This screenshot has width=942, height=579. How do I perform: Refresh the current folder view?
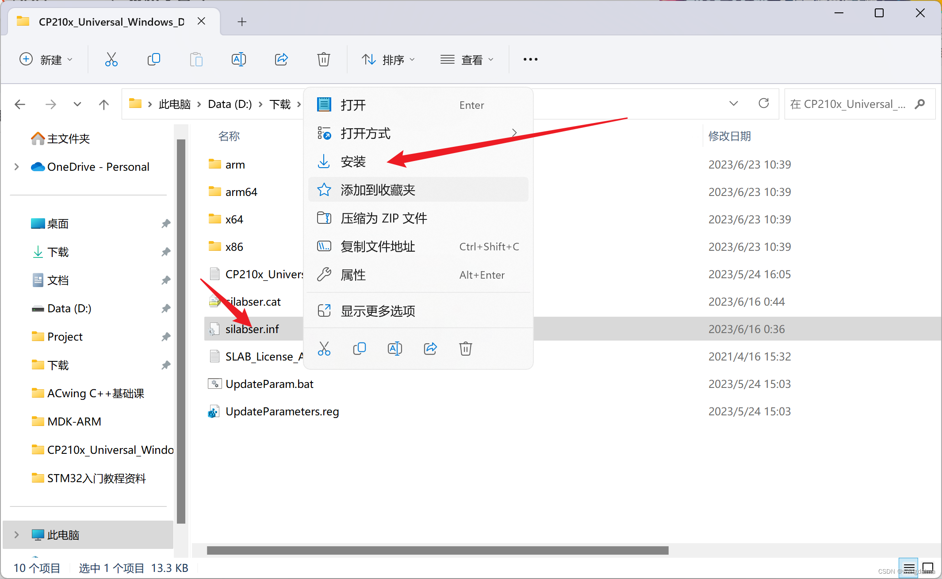tap(763, 104)
